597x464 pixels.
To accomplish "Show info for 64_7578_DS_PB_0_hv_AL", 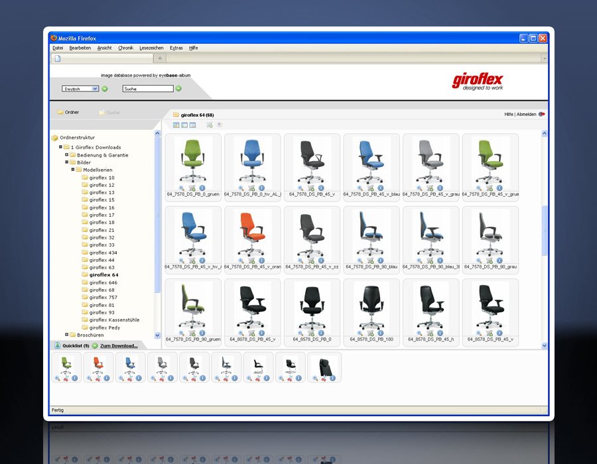I will coord(261,188).
